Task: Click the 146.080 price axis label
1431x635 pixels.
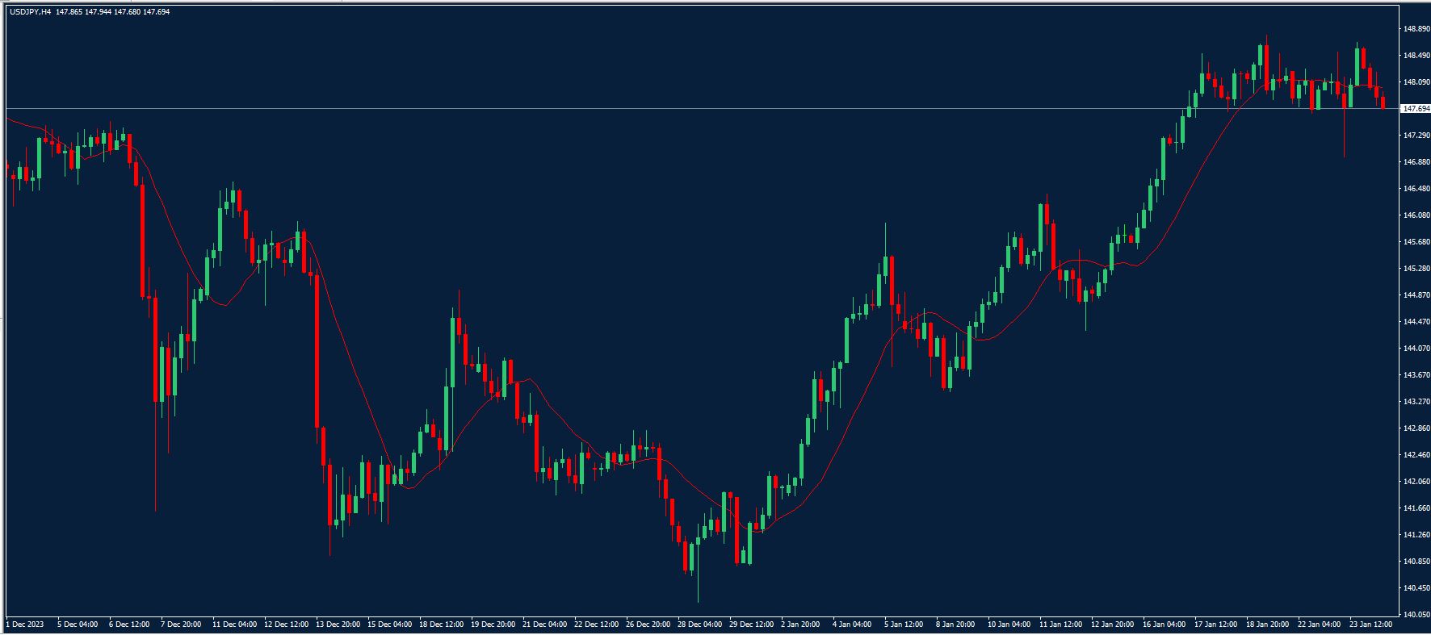Action: tap(1416, 215)
